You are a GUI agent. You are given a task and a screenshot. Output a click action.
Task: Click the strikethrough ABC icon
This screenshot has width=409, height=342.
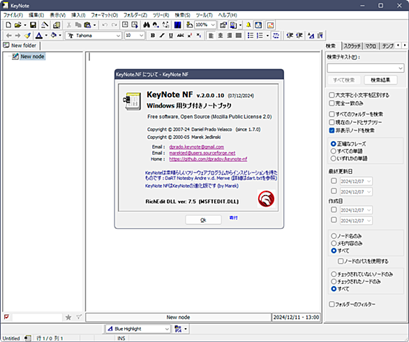tap(180, 36)
